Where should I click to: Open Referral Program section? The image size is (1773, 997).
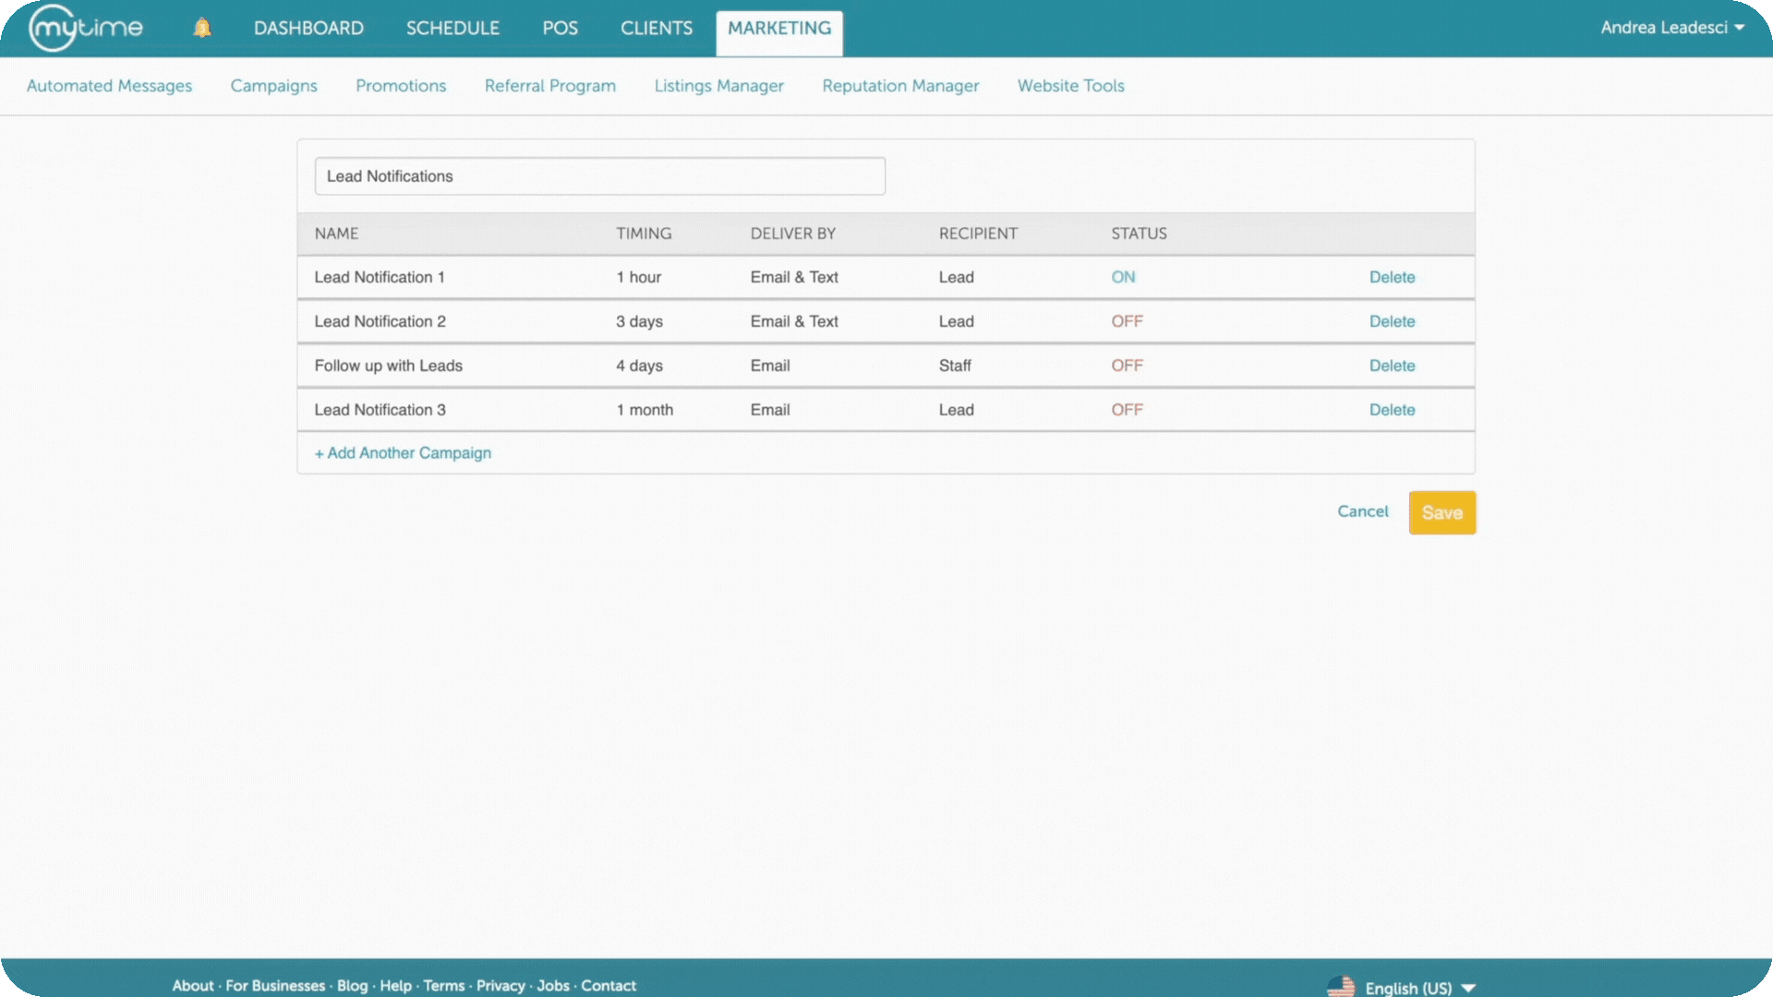click(x=550, y=86)
